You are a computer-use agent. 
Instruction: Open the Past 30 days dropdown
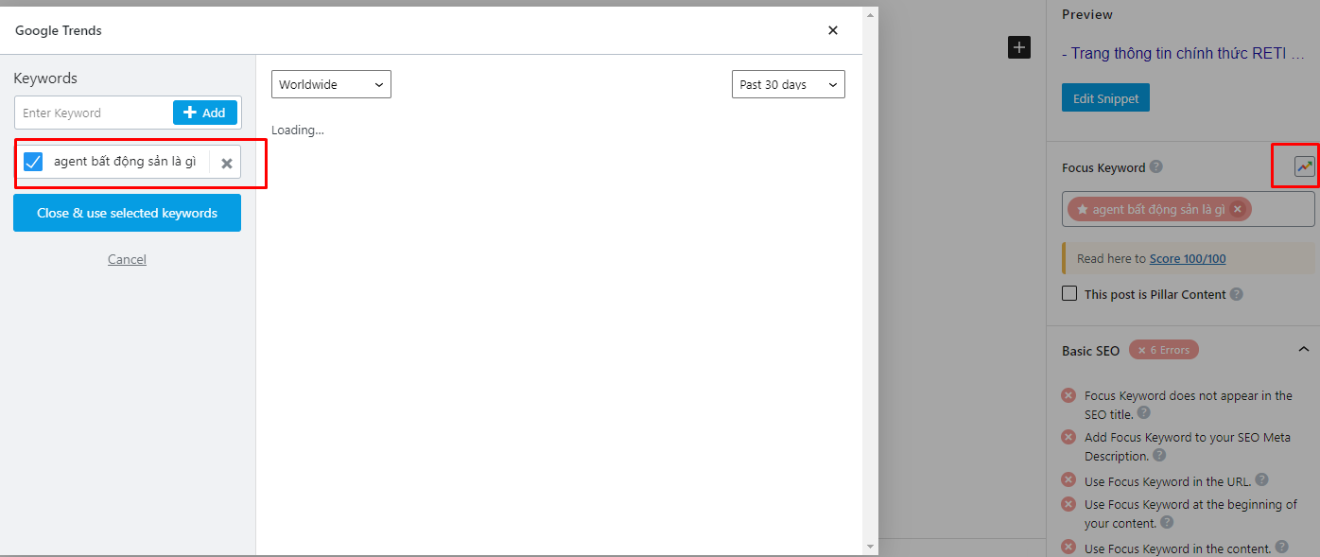pos(789,84)
